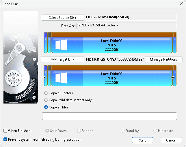This screenshot has width=186, height=147.
Task: Select the Copy all sectors option
Action: (x=46, y=93)
